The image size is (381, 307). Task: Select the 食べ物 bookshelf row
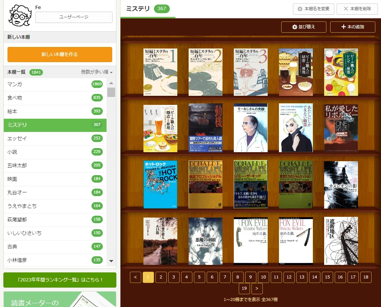tap(55, 98)
